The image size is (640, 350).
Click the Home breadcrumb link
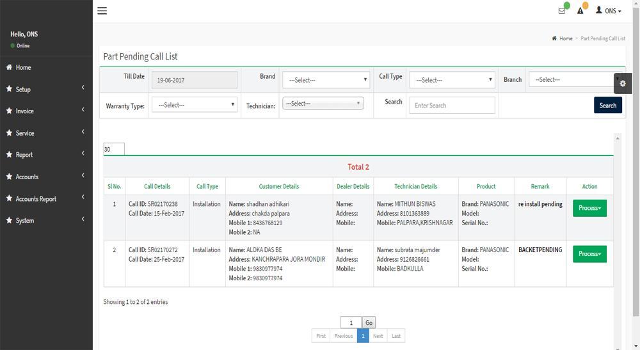click(566, 38)
